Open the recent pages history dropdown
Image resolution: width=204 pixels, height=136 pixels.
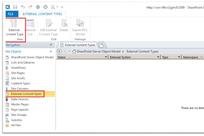[x=70, y=52]
